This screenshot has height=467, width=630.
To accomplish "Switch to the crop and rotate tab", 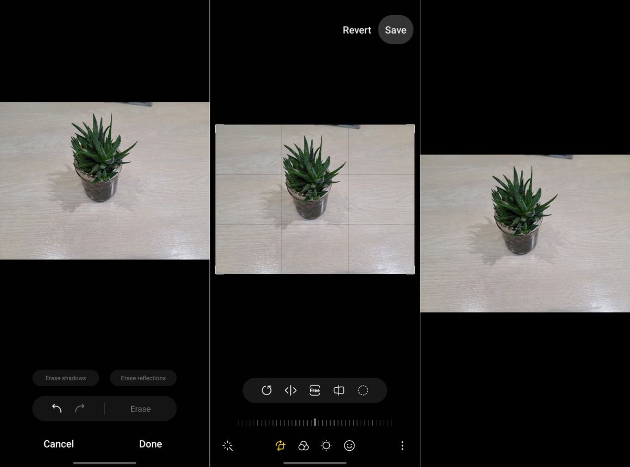I will [x=280, y=445].
